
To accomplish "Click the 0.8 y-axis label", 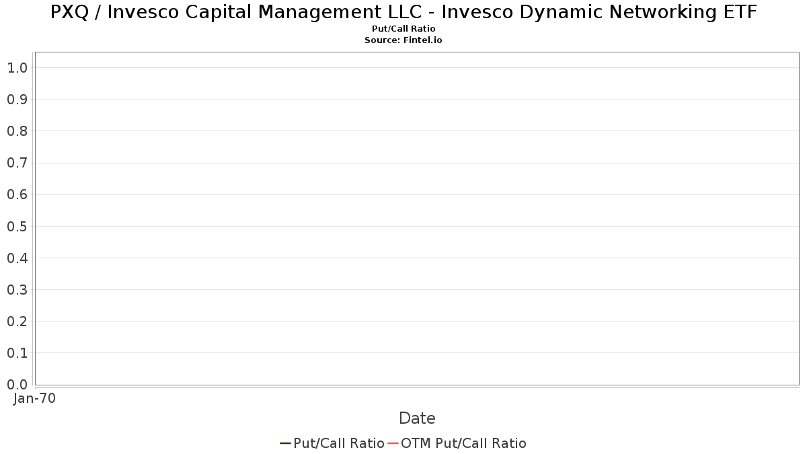I will [17, 131].
